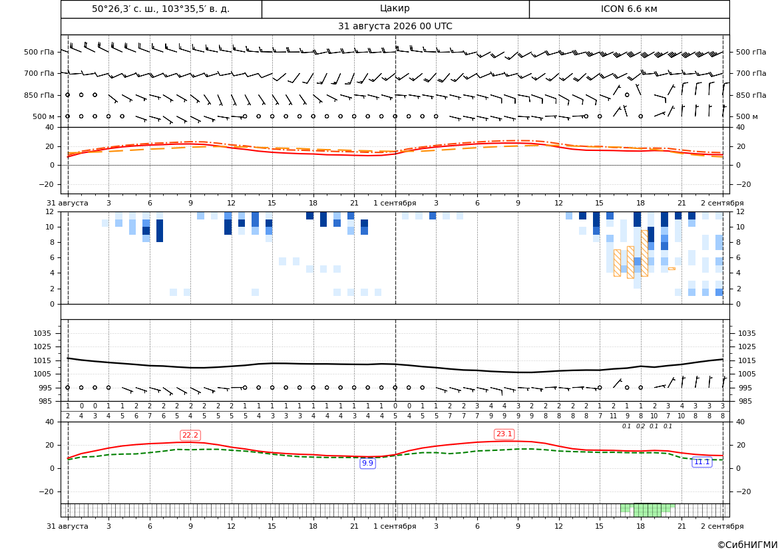778x550 pixels.
Task: Click the 31 августа 2026 00 UTC title
Action: click(395, 27)
